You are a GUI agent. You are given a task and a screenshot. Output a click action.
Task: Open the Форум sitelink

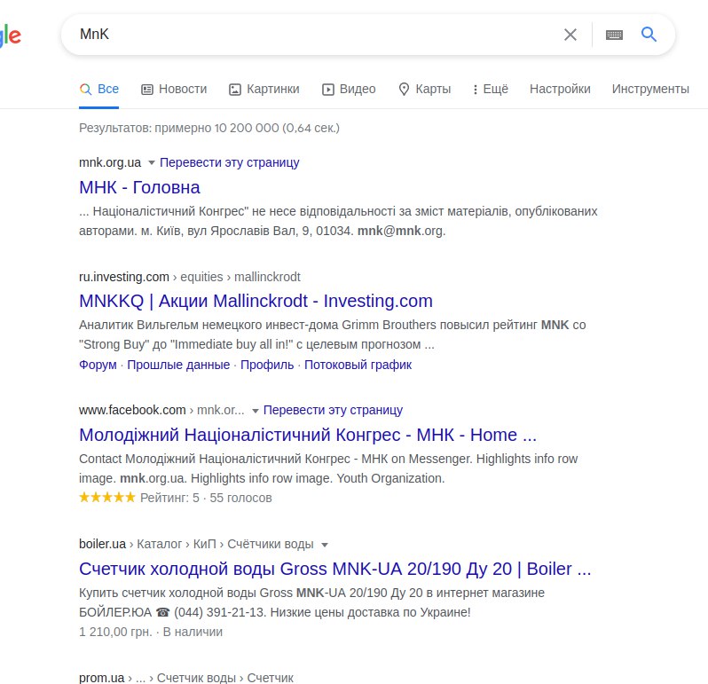point(98,365)
